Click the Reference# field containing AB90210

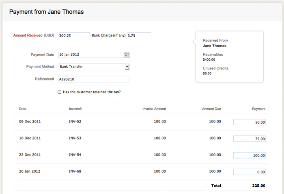(94, 79)
